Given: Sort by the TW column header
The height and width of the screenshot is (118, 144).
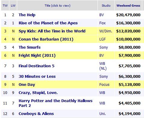Looking at the screenshot, I should pos(5,6).
